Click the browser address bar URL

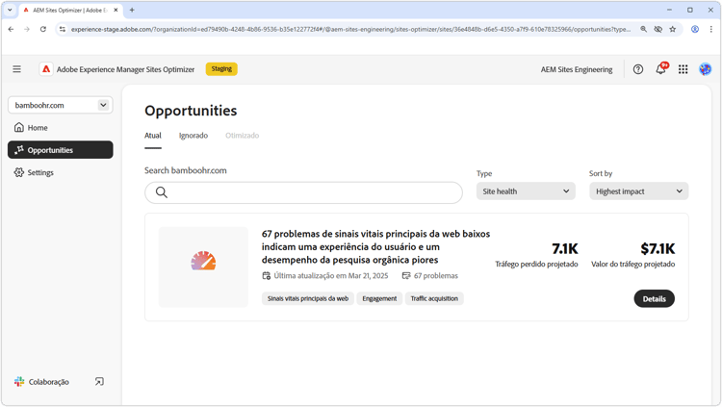point(350,29)
